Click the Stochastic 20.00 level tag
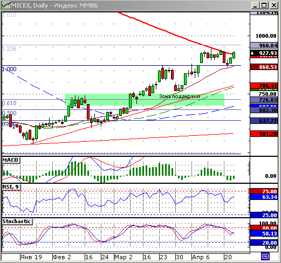281x263 pixels. click(x=264, y=243)
